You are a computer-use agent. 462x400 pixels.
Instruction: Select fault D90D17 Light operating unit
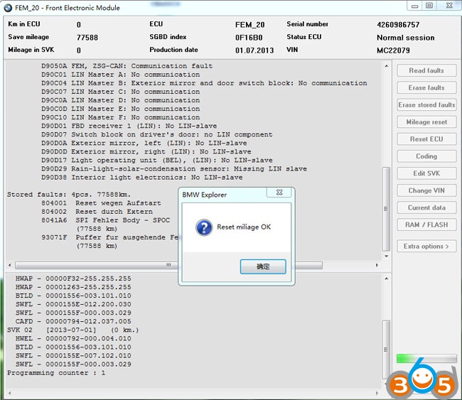click(x=157, y=160)
